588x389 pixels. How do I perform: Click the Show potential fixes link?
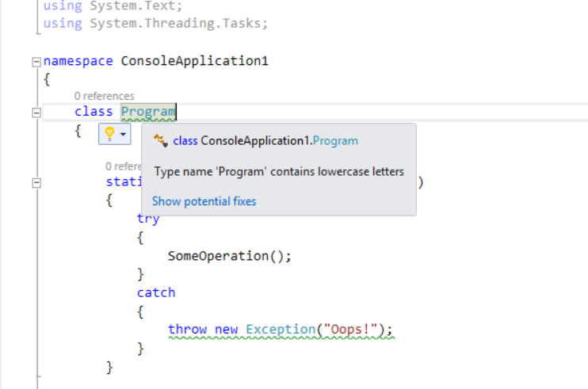pos(204,201)
